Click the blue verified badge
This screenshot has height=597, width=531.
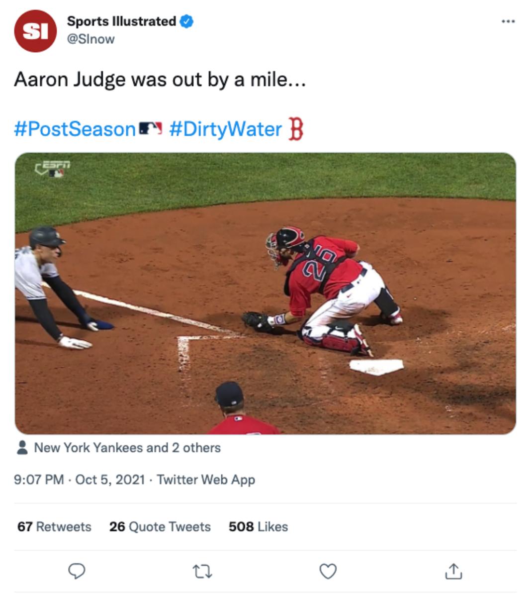(x=186, y=21)
